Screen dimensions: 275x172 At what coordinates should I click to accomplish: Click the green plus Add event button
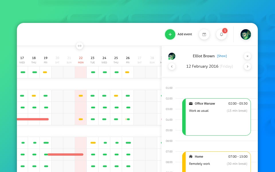tap(170, 34)
